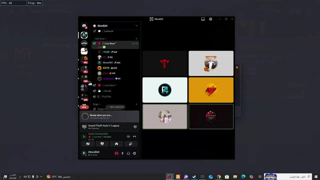Open Microsoft Store from the taskbar

[x=227, y=177]
